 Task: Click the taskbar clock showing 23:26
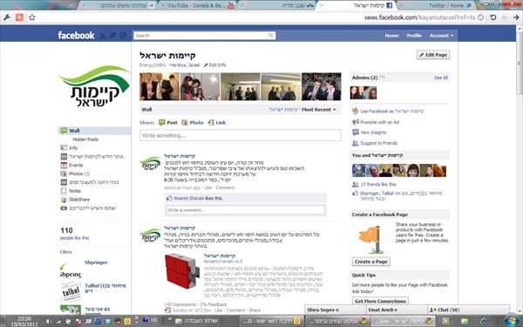pyautogui.click(x=24, y=321)
